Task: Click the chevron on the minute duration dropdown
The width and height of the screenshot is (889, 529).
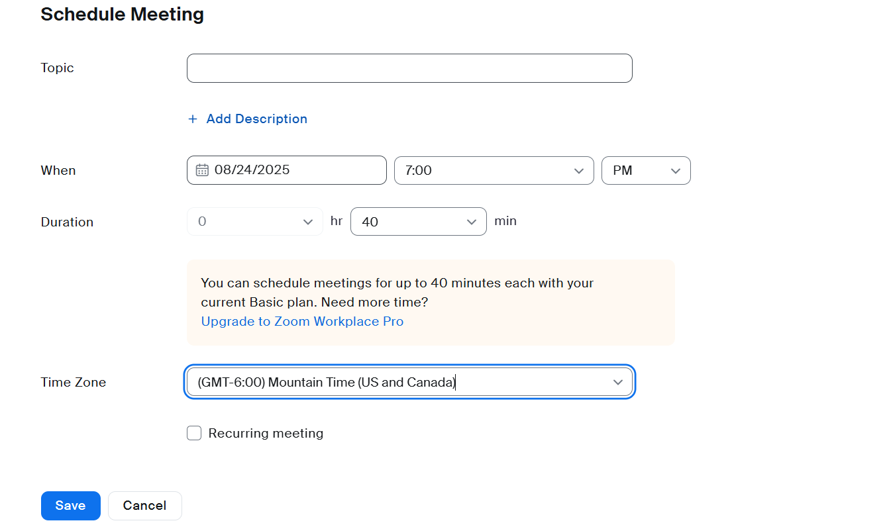Action: coord(471,221)
